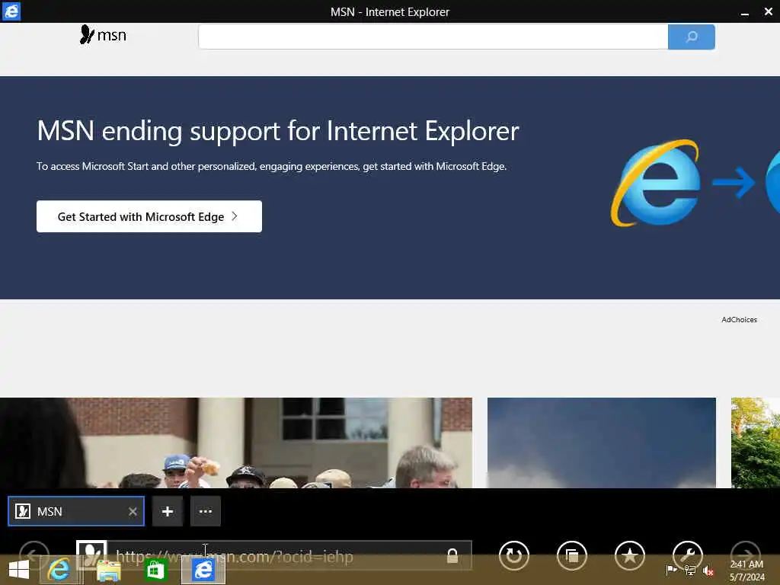Open the cloudy sky news thumbnail

click(602, 443)
